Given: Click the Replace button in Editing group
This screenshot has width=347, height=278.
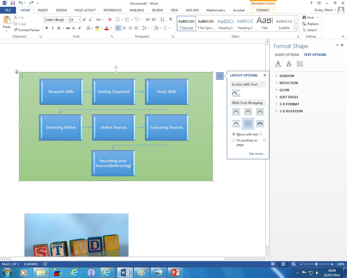Looking at the screenshot, I should click(310, 24).
